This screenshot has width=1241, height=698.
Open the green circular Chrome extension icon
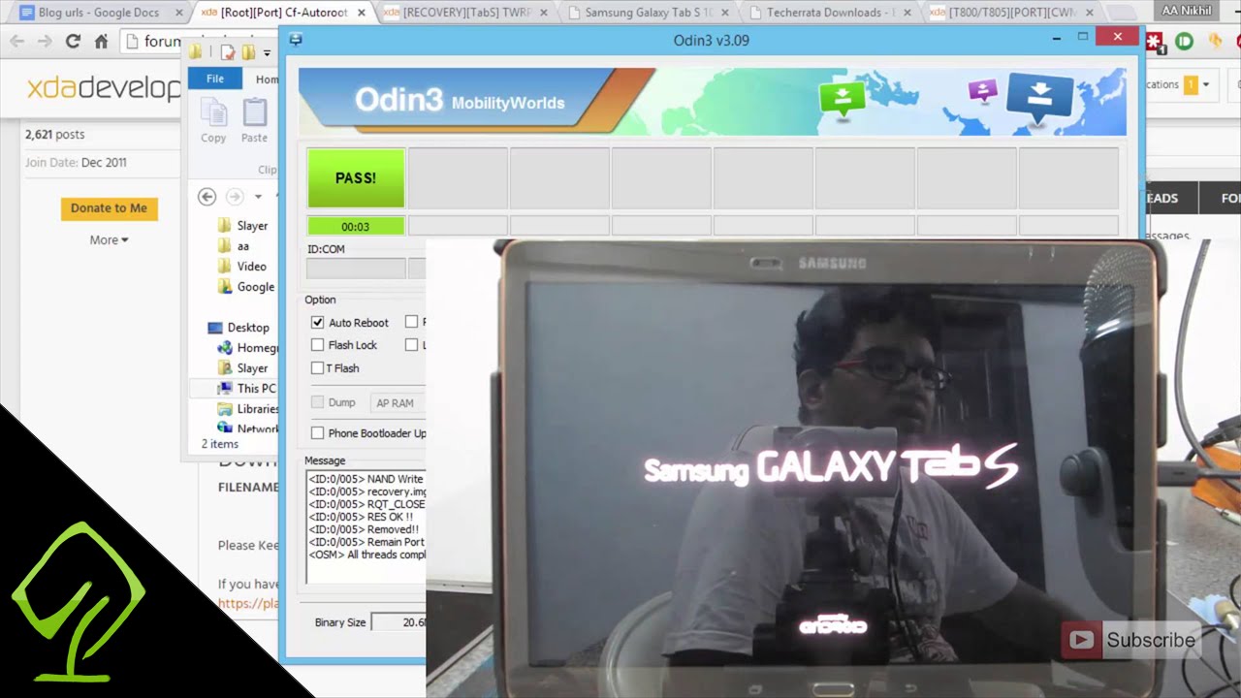(1184, 42)
